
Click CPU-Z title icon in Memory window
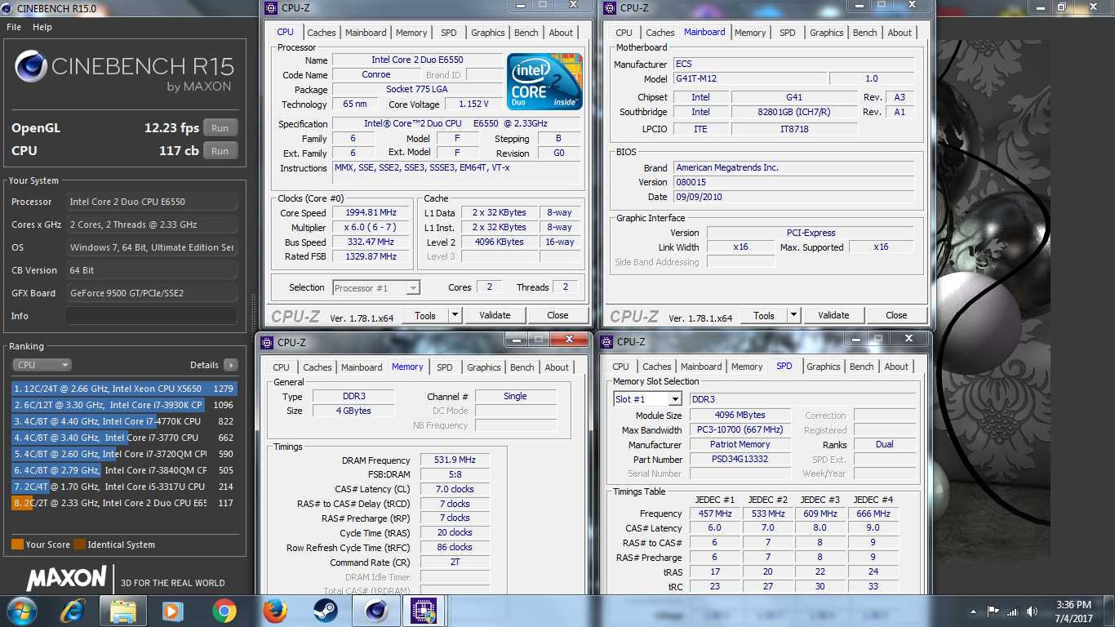coord(267,342)
